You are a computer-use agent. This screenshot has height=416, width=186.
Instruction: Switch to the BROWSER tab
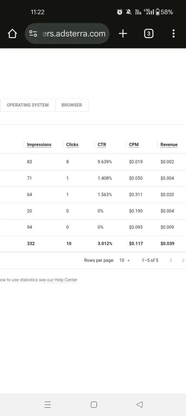click(x=72, y=105)
